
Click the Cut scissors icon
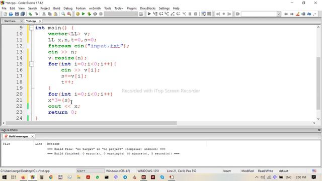[x=44, y=14]
